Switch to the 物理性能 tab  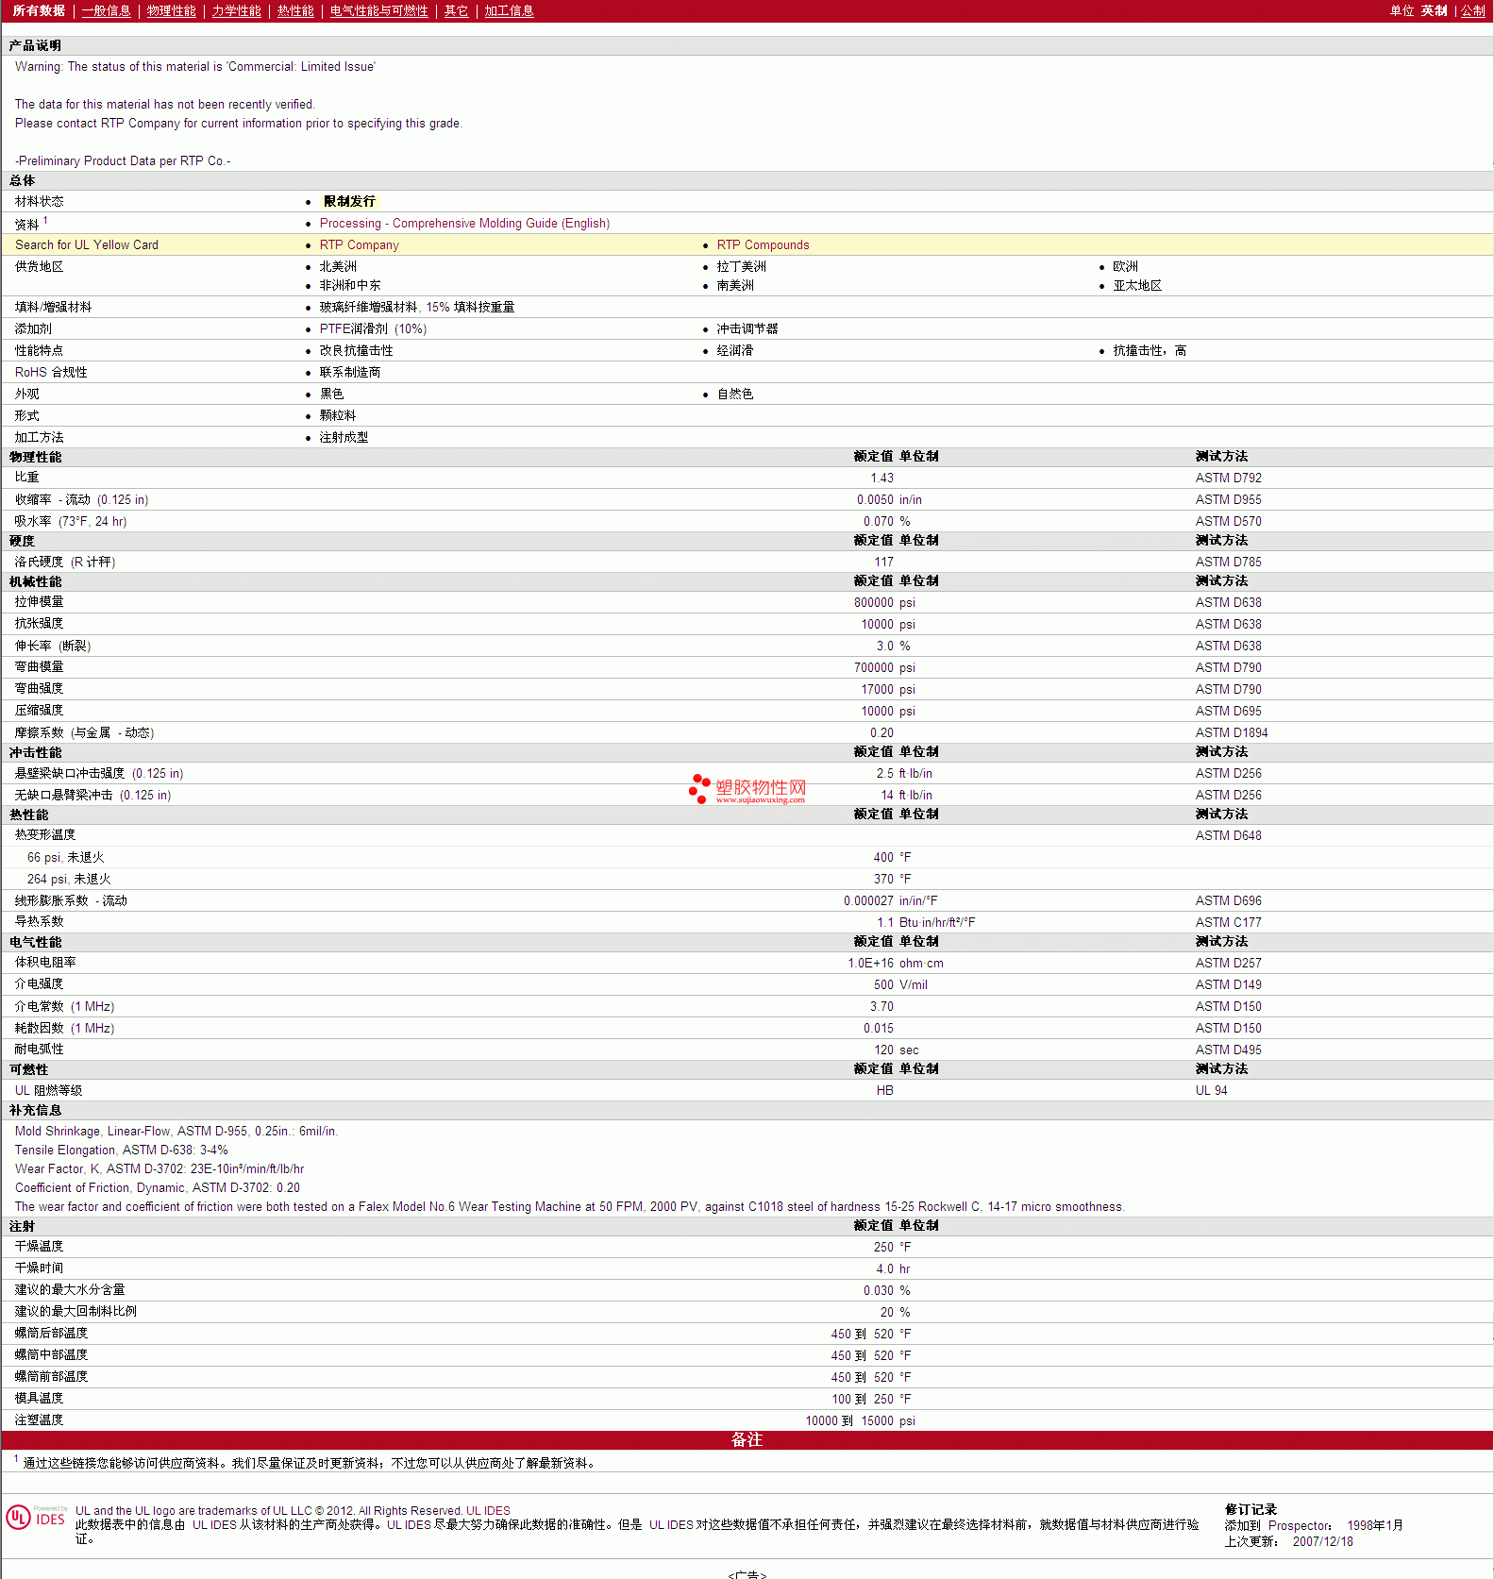171,10
